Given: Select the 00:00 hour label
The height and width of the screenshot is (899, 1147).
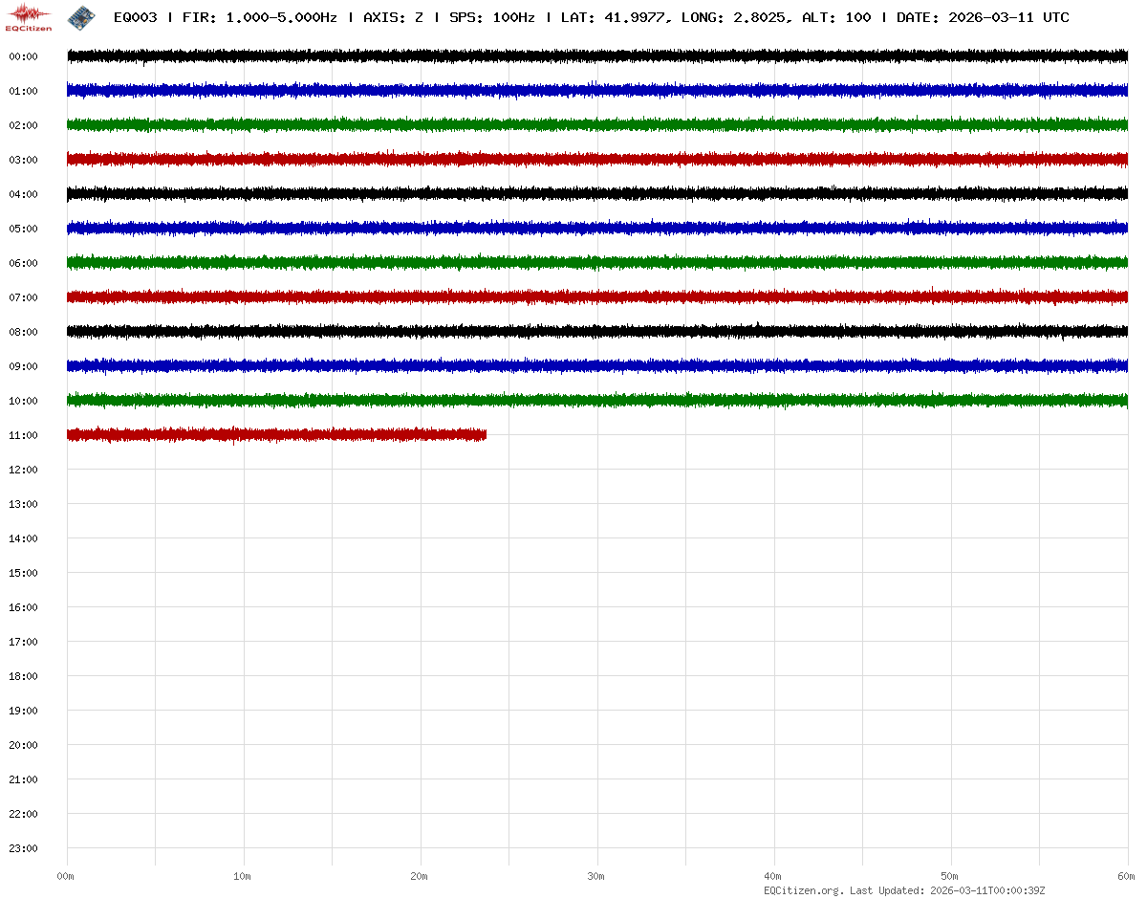Looking at the screenshot, I should 23,56.
